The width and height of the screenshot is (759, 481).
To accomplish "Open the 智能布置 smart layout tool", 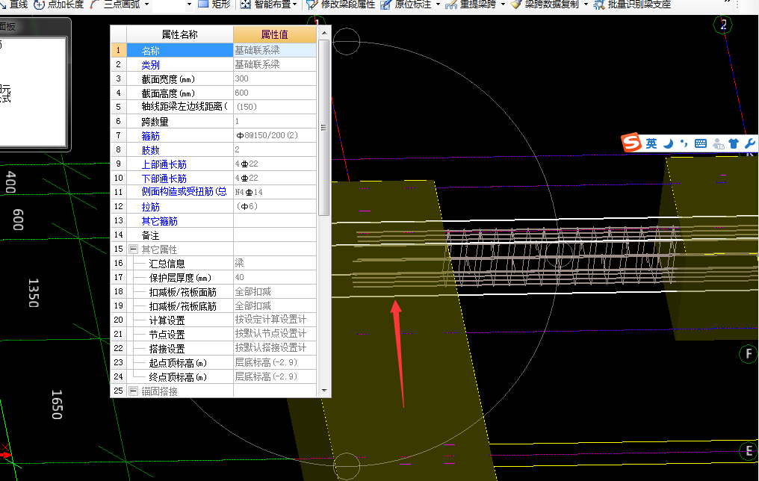I will click(x=266, y=4).
